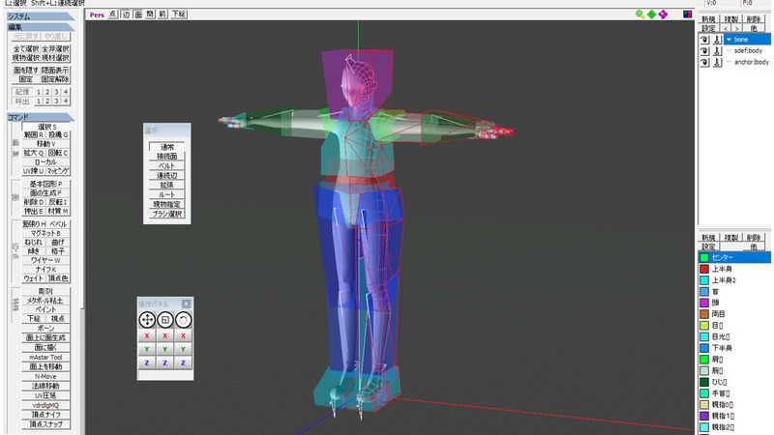Click the green Y under the move handle

[x=147, y=349]
